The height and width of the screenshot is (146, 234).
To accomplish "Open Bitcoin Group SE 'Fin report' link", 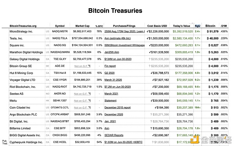I will [110, 66].
